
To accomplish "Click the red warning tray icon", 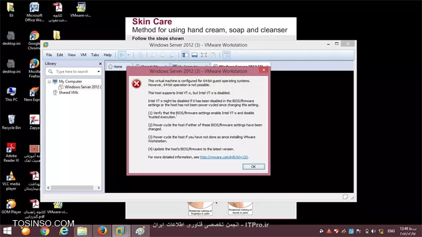I will pos(329,231).
